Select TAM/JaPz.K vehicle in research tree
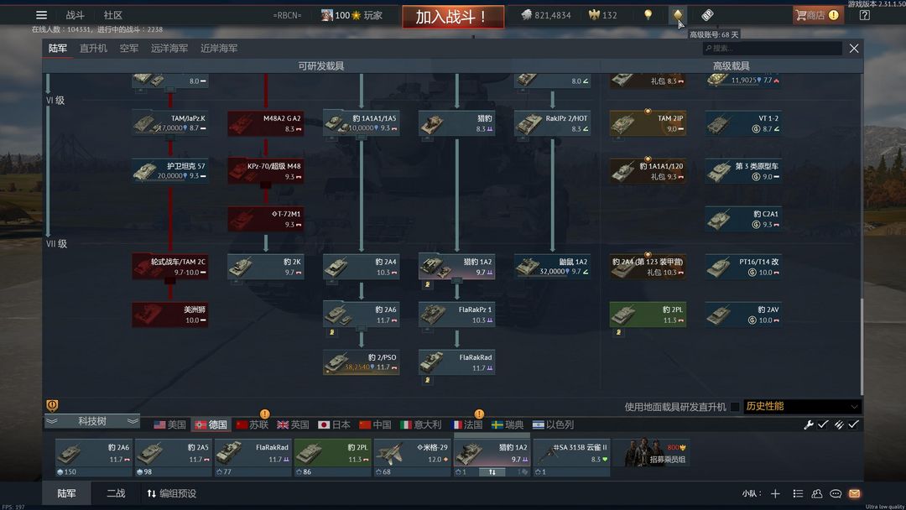The height and width of the screenshot is (510, 906). pos(169,123)
